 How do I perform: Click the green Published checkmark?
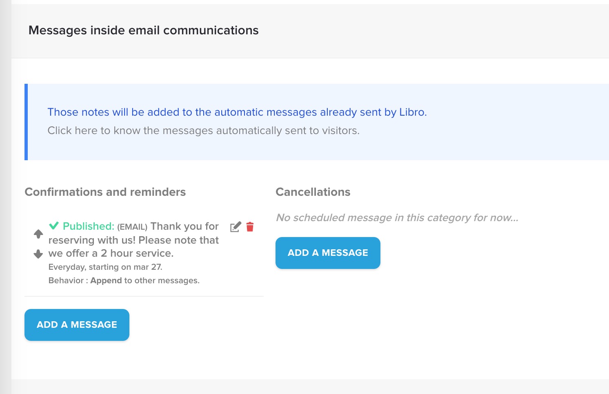click(54, 226)
